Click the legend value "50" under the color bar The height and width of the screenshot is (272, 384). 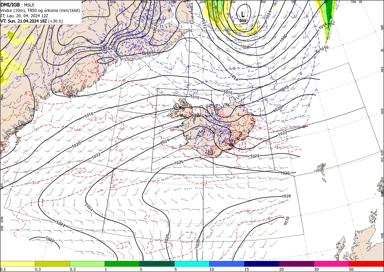351,269
